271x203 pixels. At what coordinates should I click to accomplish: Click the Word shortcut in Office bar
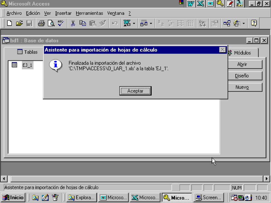click(191, 4)
